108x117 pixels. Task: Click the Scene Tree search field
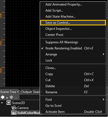pos(29,97)
